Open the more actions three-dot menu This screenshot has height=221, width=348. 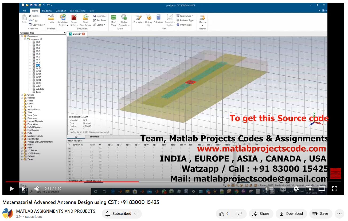click(339, 214)
